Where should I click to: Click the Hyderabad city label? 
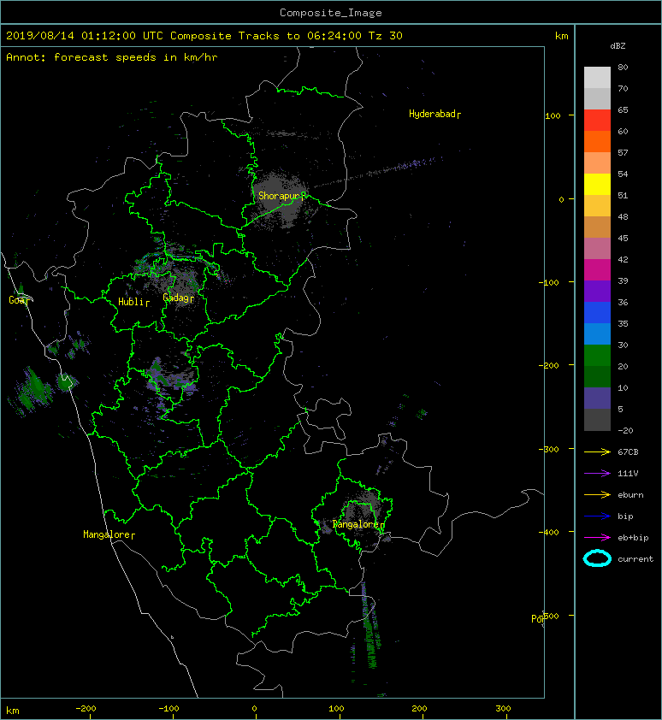point(434,114)
